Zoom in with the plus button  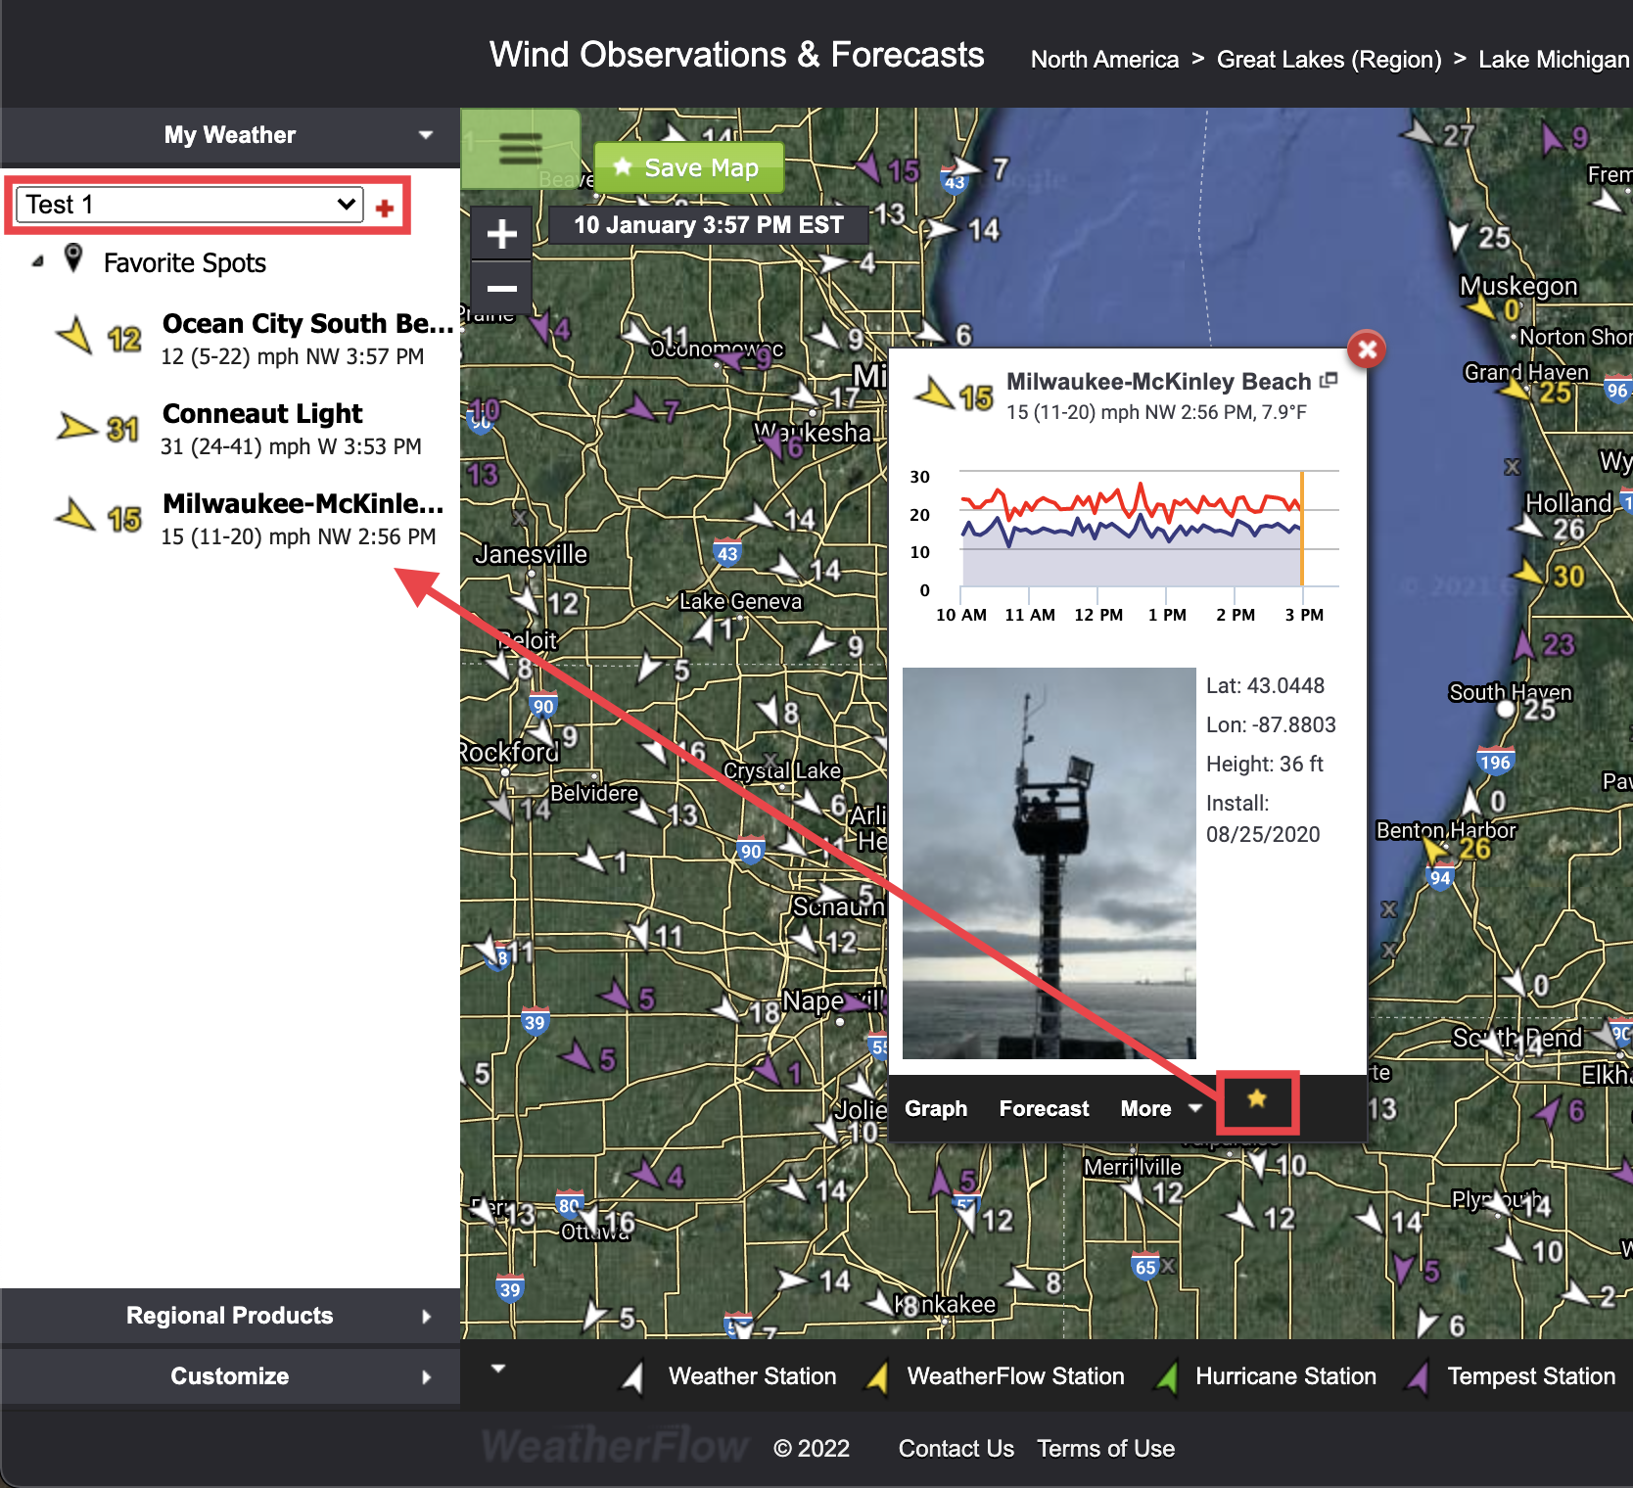[x=501, y=233]
